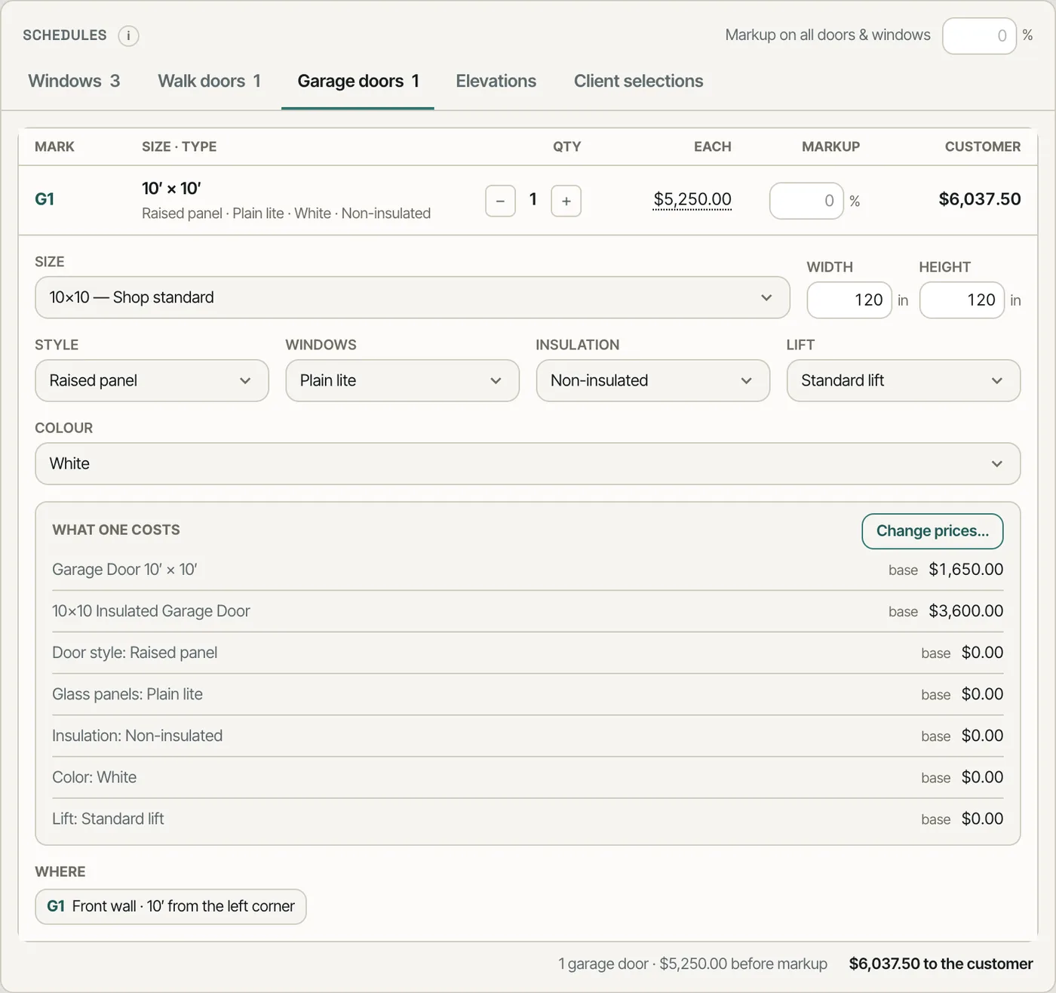This screenshot has width=1056, height=993.
Task: Switch to the Walk doors tab
Action: pos(209,81)
